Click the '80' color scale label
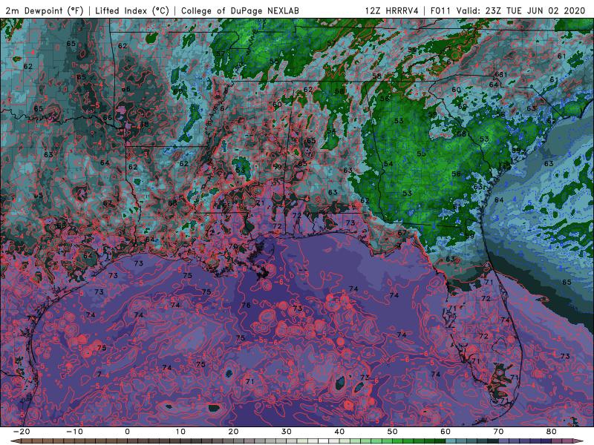Image resolution: width=594 pixels, height=445 pixels. (552, 432)
